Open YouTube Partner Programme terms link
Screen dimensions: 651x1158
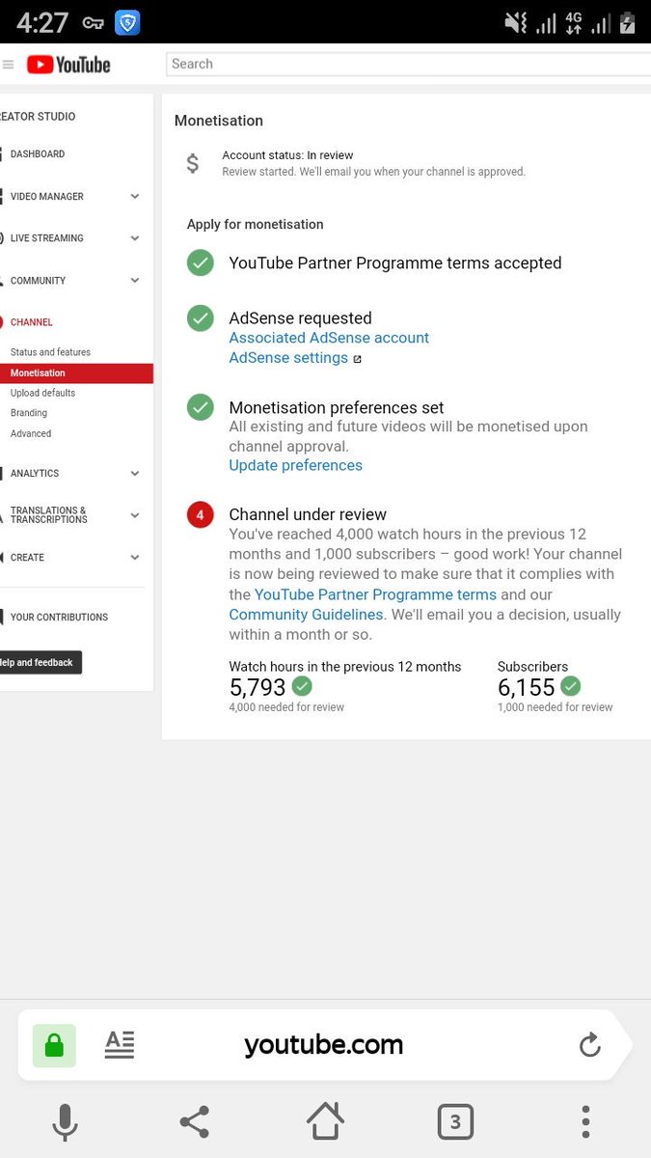(375, 594)
